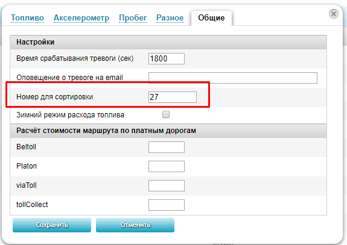Click the Зимний режим расхода топлива label
The width and height of the screenshot is (347, 245).
(70, 115)
